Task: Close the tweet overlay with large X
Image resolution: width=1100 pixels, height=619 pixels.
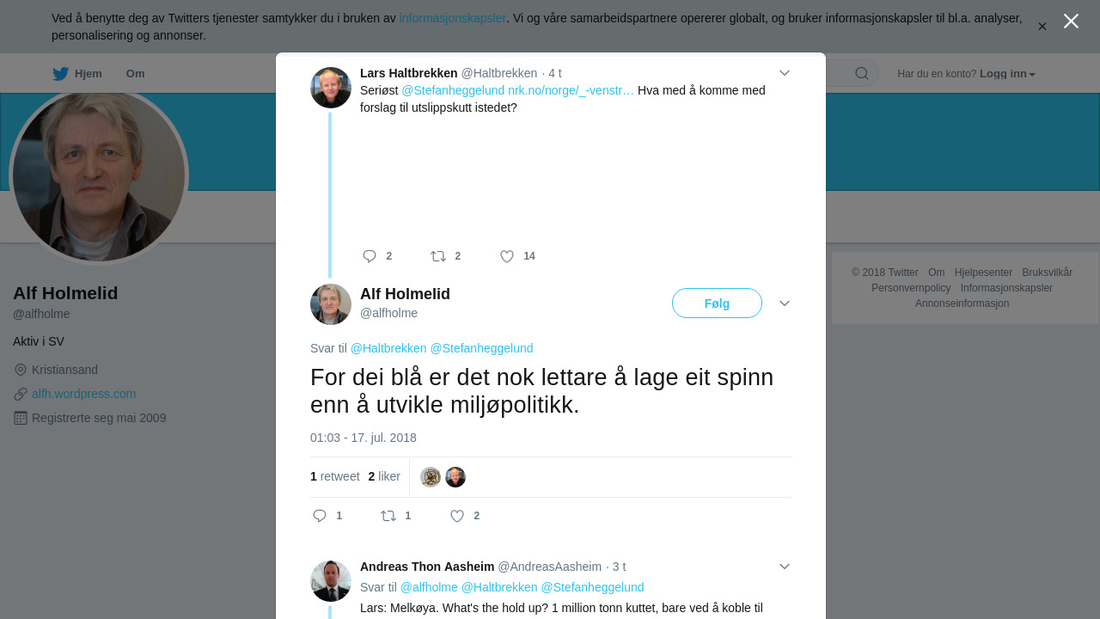Action: [1071, 21]
